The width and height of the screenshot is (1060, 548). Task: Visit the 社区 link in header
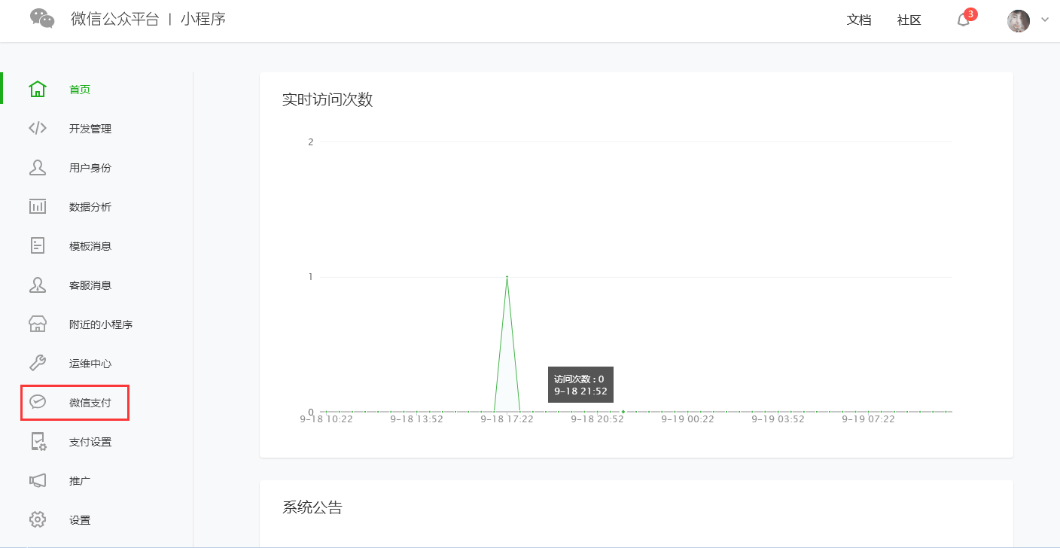pyautogui.click(x=909, y=20)
